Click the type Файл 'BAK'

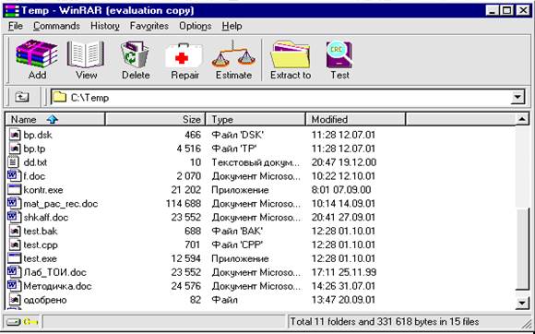[x=237, y=231]
